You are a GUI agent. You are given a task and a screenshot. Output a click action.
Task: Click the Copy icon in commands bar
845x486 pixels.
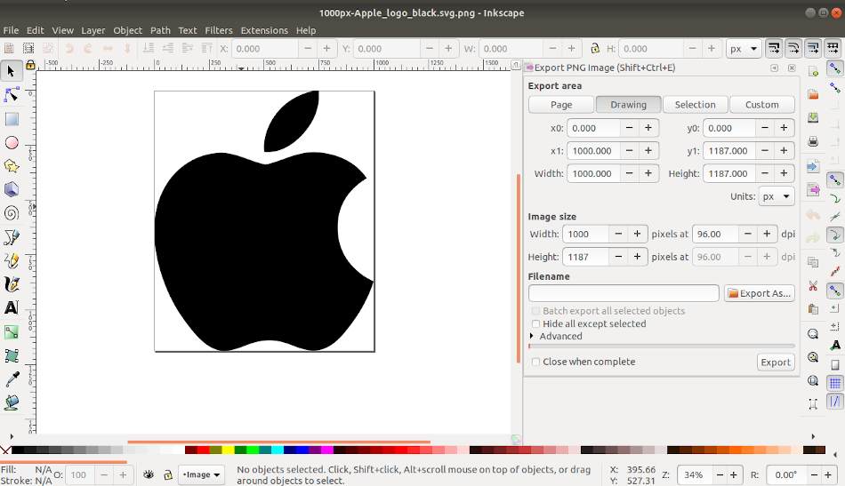(813, 262)
